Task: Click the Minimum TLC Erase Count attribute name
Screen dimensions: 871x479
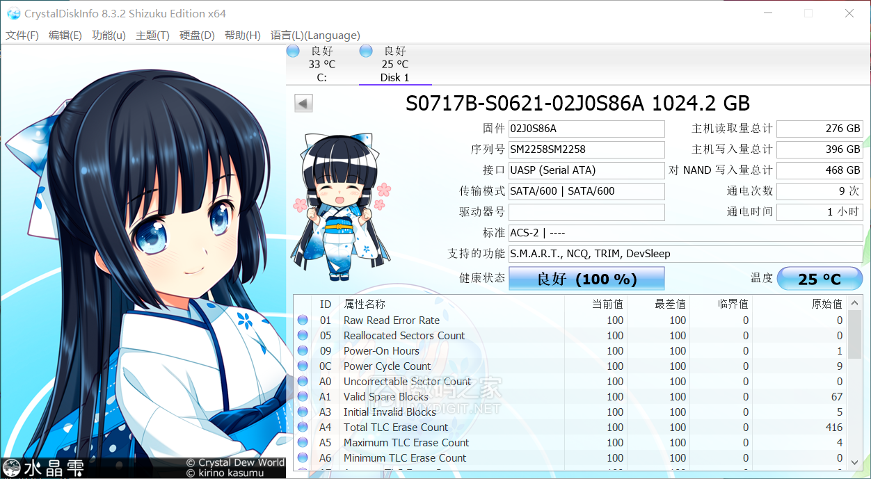Action: [405, 458]
